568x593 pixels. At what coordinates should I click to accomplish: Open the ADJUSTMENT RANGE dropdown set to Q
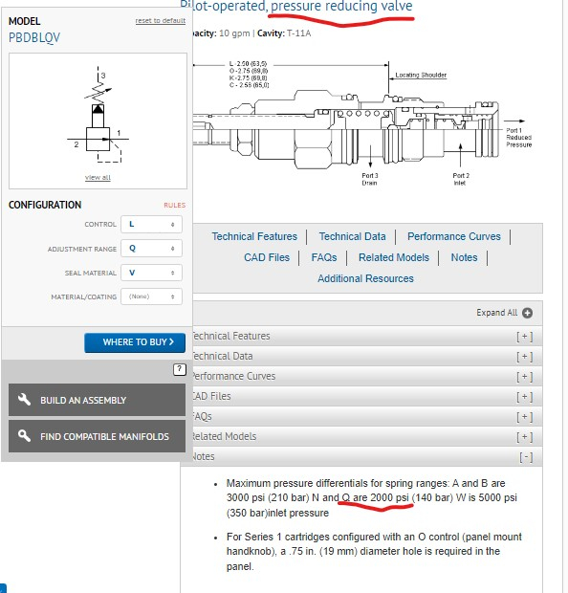pos(151,249)
